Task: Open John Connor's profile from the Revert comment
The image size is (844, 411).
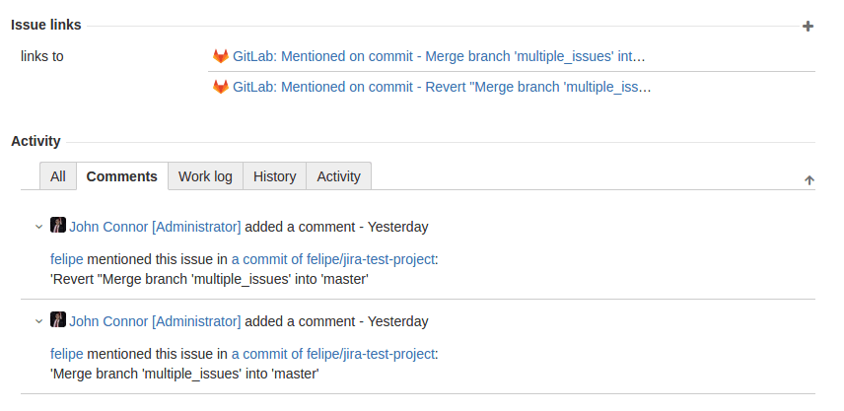Action: click(155, 227)
